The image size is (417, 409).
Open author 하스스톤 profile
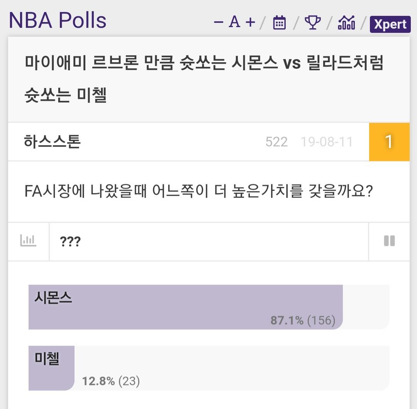point(52,141)
